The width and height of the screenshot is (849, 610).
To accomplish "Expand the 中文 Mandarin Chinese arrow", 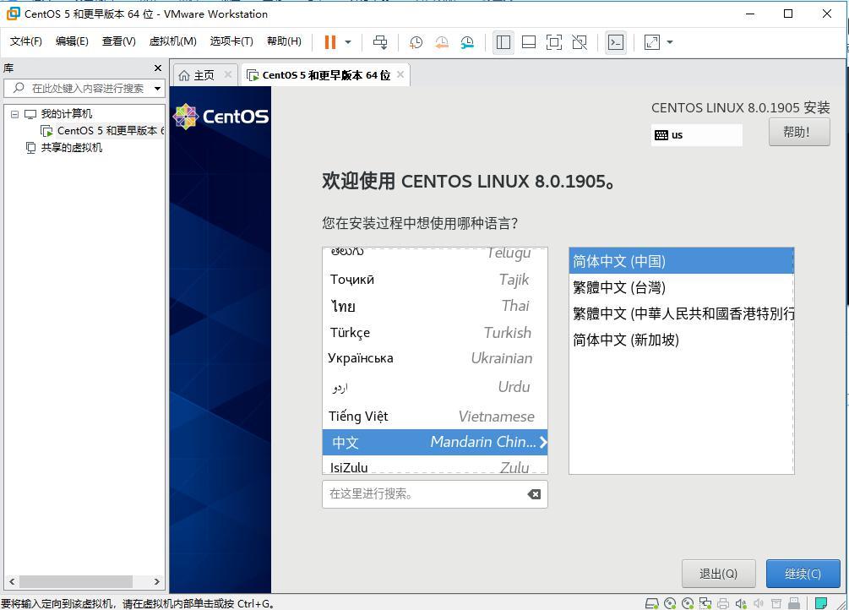I will tap(543, 442).
